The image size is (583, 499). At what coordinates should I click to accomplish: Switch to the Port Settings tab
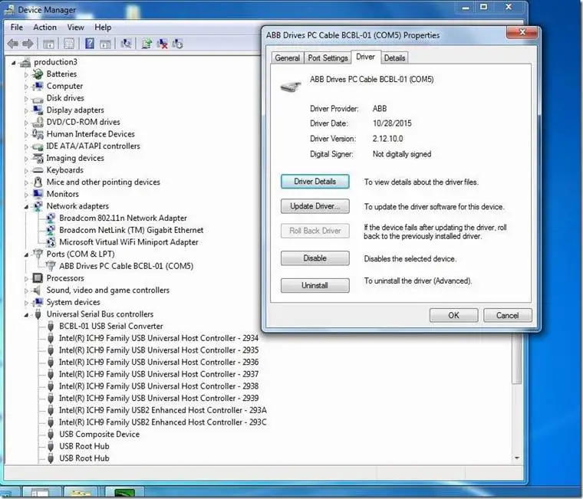click(x=328, y=58)
